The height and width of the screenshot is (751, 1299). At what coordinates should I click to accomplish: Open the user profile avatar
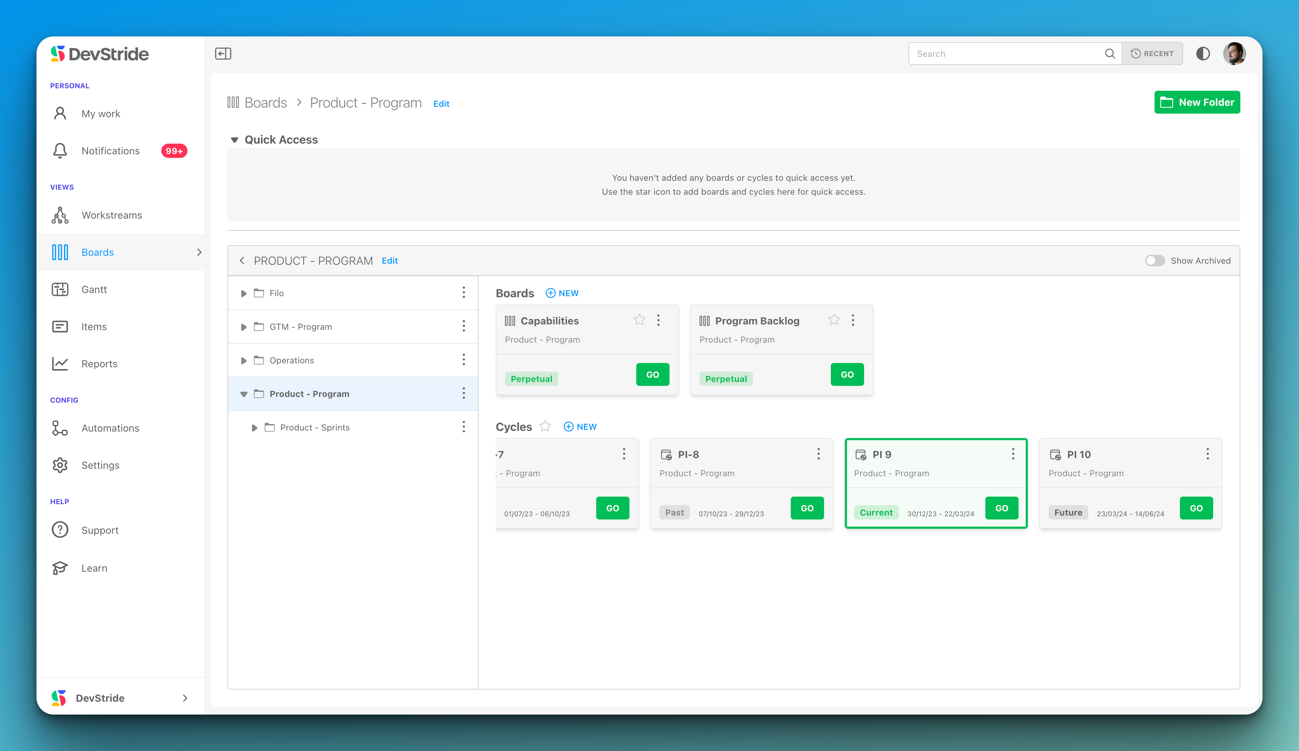tap(1234, 54)
